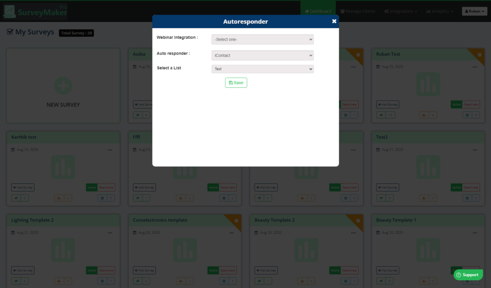This screenshot has width=491, height=288.
Task: Click the green leaf stat icon on Karthik test
Action: click(x=16, y=198)
